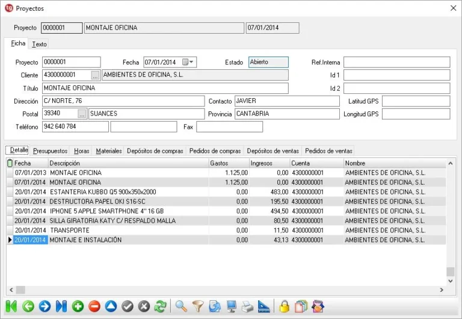462x319 pixels.
Task: Add a new record with green plus icon
Action: 78,306
